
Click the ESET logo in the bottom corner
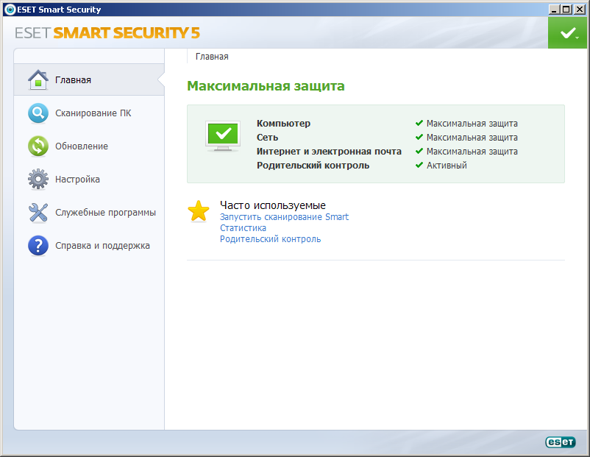[x=561, y=442]
